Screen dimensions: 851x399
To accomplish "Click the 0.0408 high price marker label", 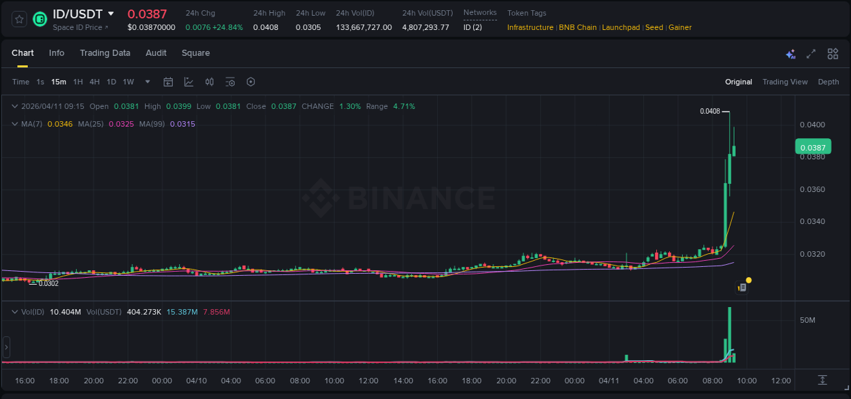I will [710, 111].
